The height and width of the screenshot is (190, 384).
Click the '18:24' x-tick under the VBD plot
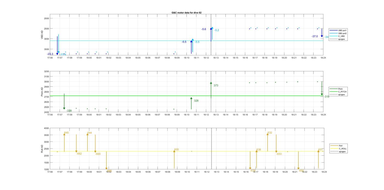click(x=323, y=58)
